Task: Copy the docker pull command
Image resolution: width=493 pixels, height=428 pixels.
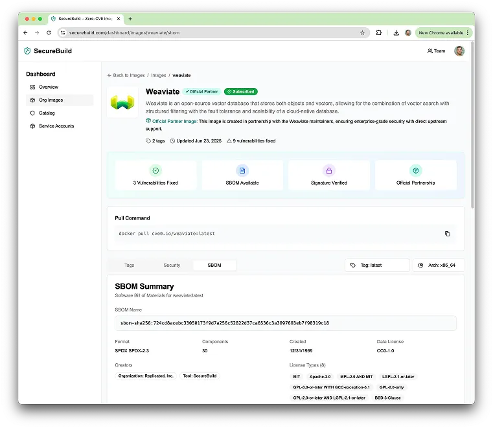Action: [448, 234]
